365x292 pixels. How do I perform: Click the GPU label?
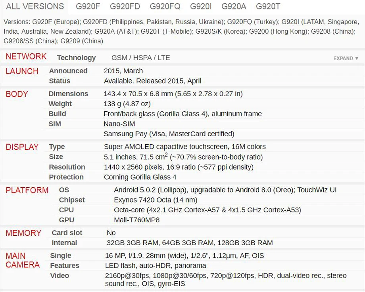click(x=67, y=220)
